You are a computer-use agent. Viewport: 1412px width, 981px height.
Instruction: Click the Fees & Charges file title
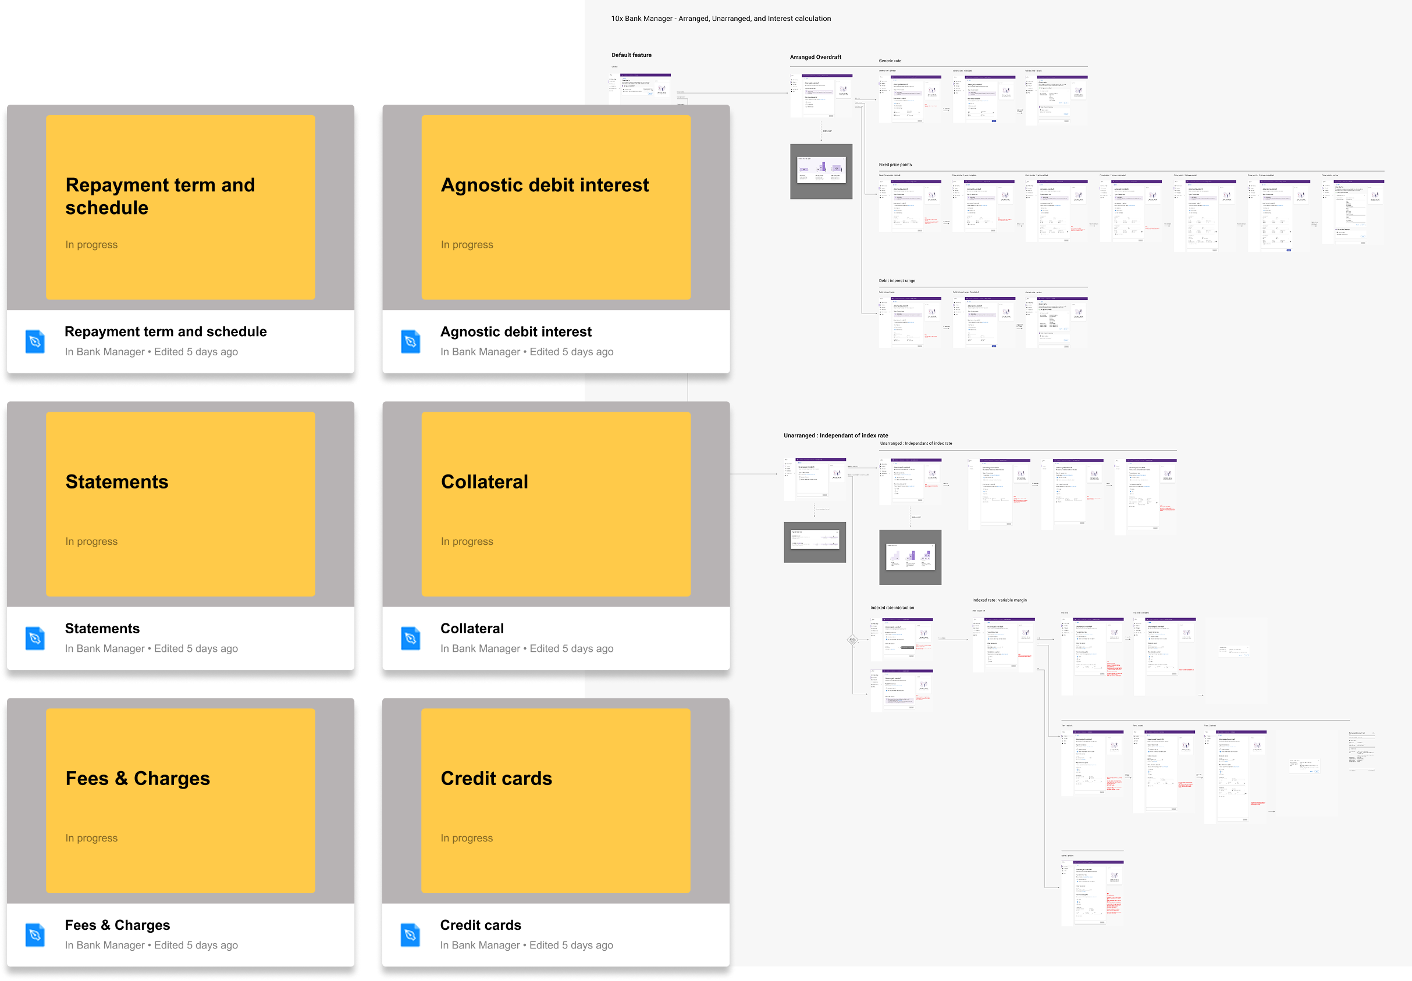pos(118,925)
